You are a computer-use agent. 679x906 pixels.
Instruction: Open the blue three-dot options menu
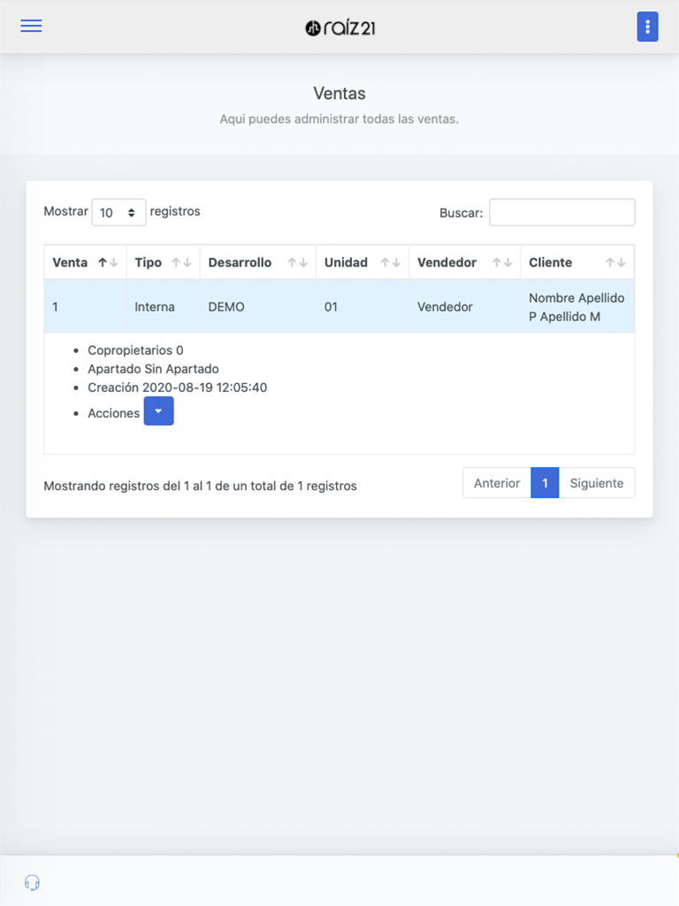point(647,27)
